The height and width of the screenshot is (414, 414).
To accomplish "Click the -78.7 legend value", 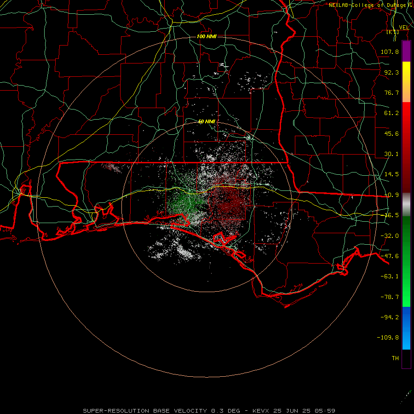I will (390, 297).
